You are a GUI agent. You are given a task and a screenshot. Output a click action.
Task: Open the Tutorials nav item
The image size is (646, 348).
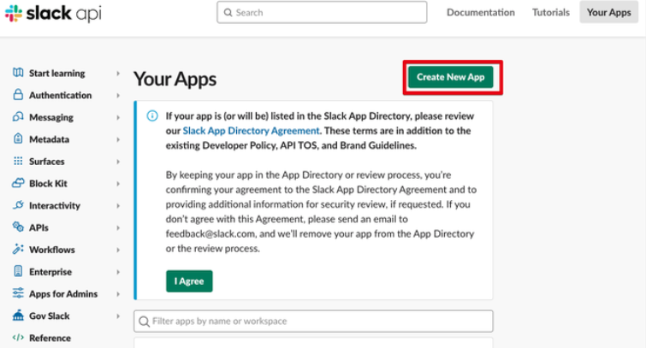(x=550, y=12)
